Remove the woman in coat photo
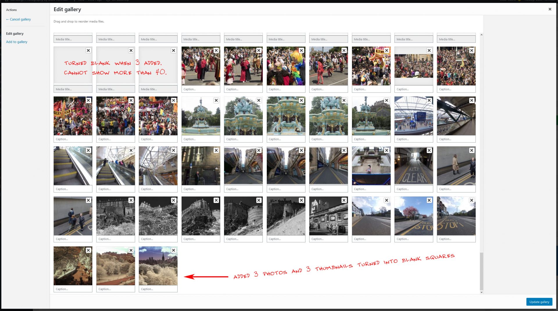This screenshot has height=311, width=558. pyautogui.click(x=472, y=150)
